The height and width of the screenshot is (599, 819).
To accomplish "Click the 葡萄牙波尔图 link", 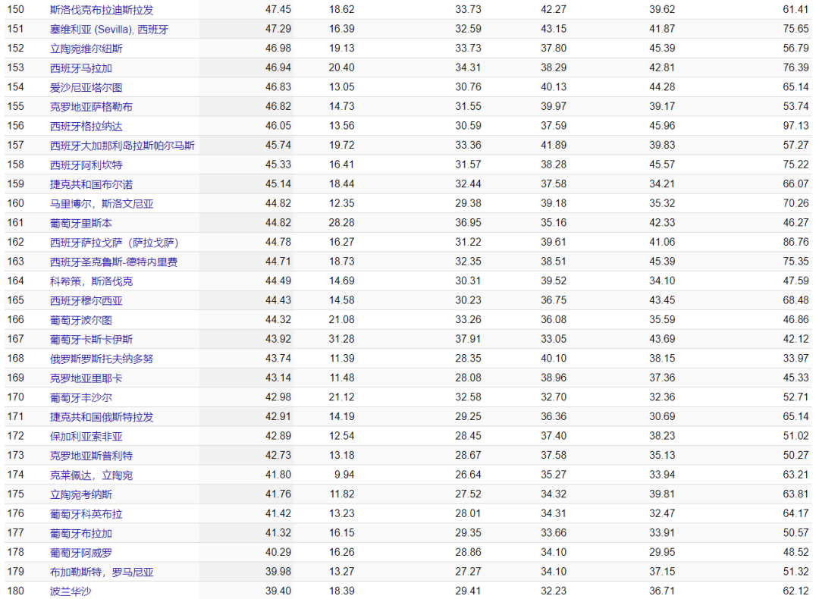I will pyautogui.click(x=81, y=320).
